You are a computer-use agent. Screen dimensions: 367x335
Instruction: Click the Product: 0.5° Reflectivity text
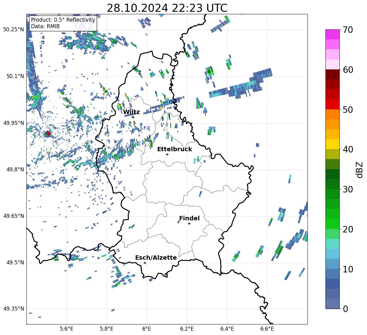(63, 20)
